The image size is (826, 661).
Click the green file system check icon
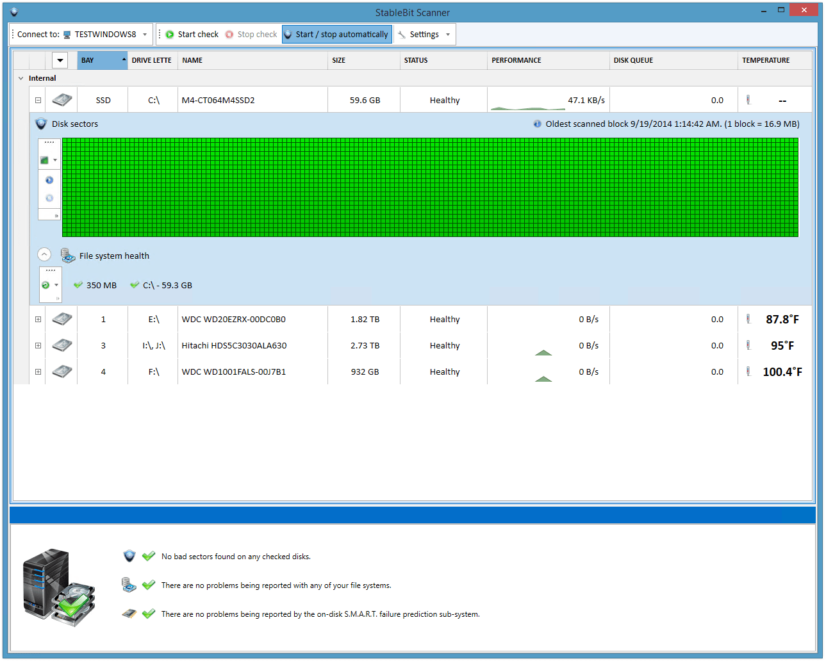tap(45, 285)
